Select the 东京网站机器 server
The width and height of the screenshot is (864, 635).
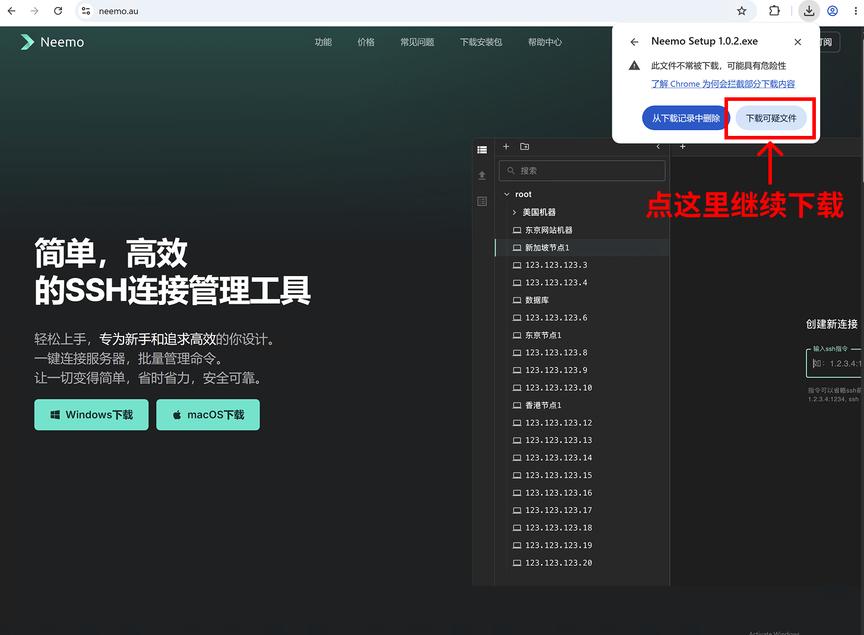point(583,230)
